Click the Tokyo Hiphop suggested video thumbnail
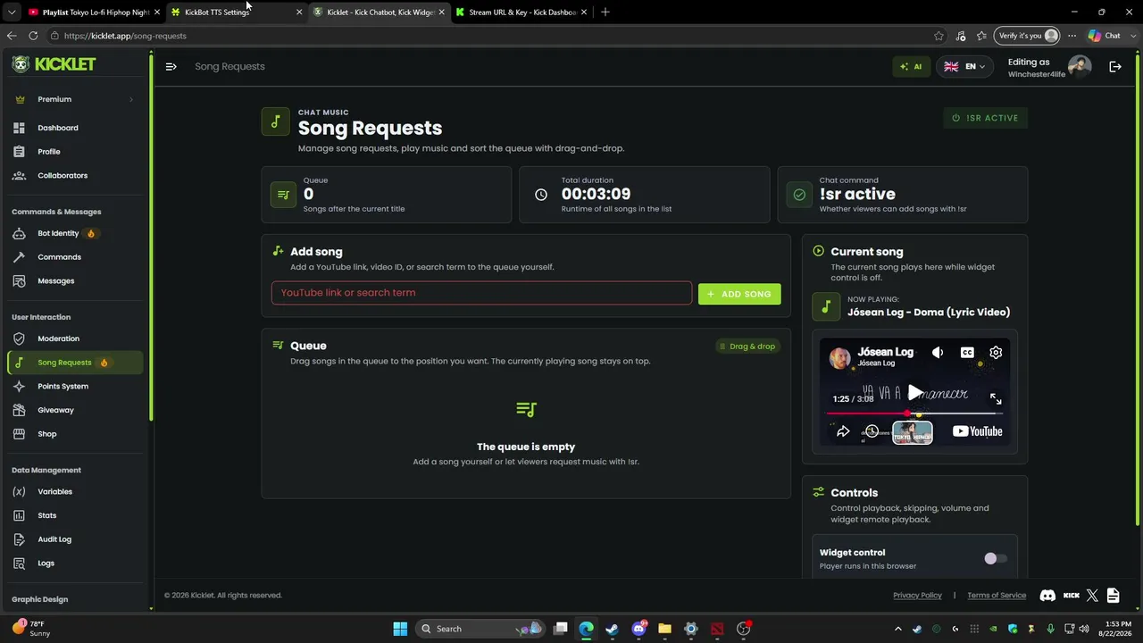The width and height of the screenshot is (1143, 643). click(x=913, y=433)
